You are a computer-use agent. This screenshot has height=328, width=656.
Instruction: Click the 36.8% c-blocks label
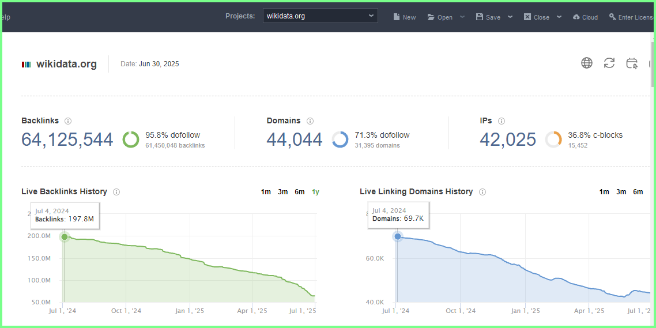(595, 135)
